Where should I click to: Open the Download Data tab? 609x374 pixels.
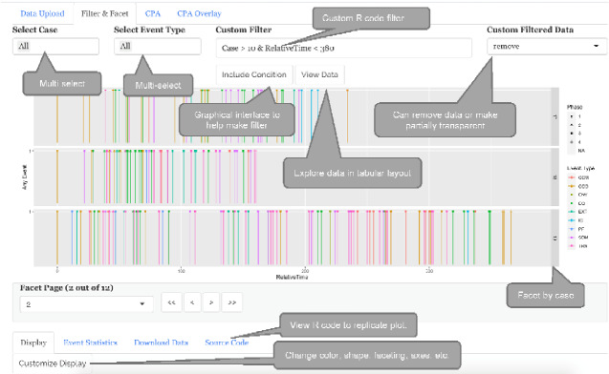162,343
